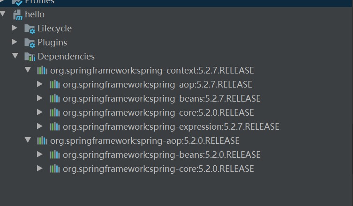Click the Maven project icon beside hello
This screenshot has width=353, height=206.
(x=17, y=15)
